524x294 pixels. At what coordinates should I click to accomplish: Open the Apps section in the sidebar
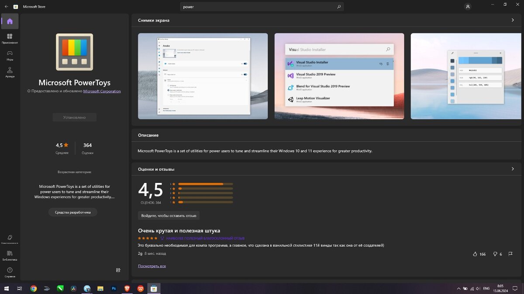tap(10, 38)
